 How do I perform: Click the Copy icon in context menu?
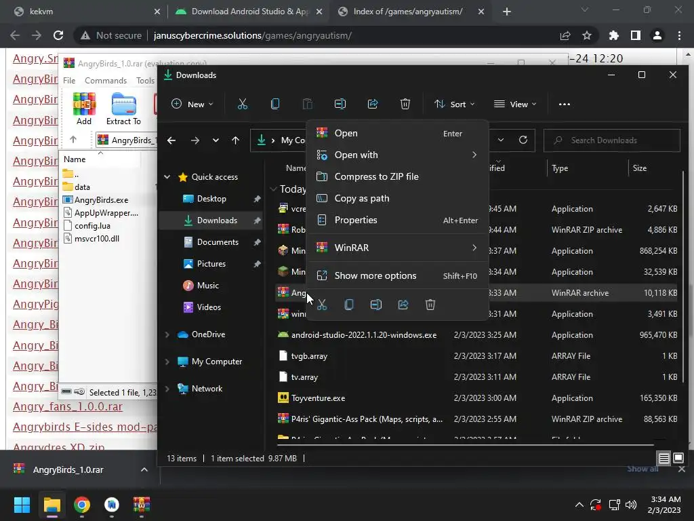[349, 305]
